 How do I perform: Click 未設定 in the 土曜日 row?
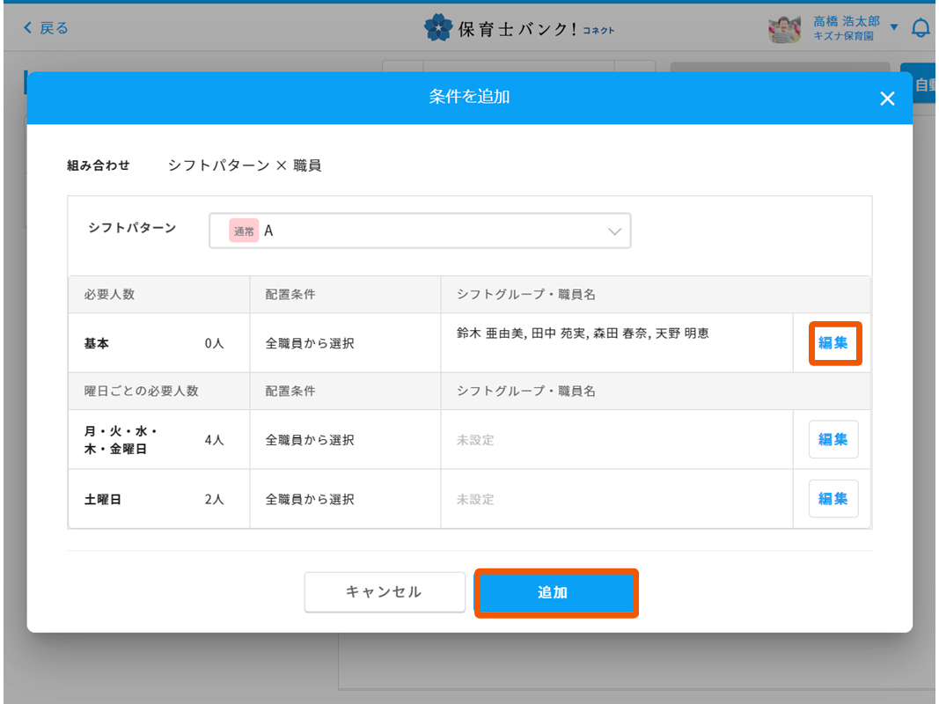[475, 500]
